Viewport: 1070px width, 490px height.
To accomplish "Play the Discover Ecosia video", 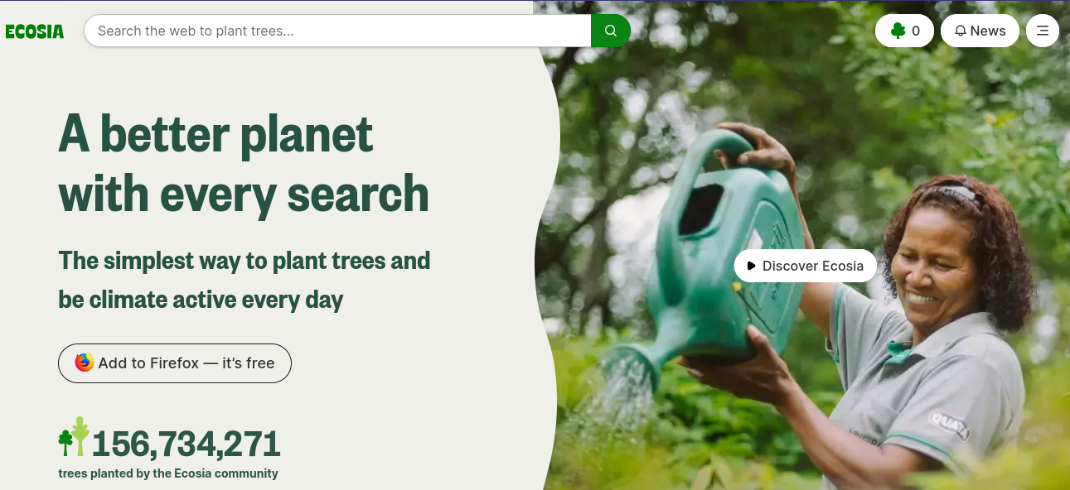I will tap(805, 266).
